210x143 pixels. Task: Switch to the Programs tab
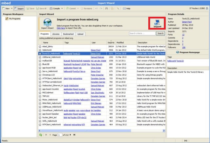(x=45, y=34)
